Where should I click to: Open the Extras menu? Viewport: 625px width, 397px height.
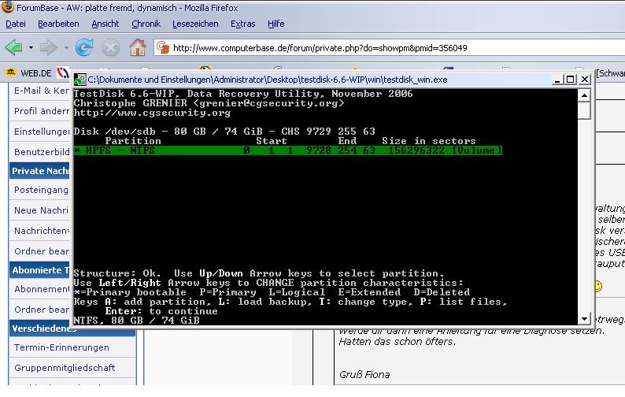pyautogui.click(x=242, y=24)
